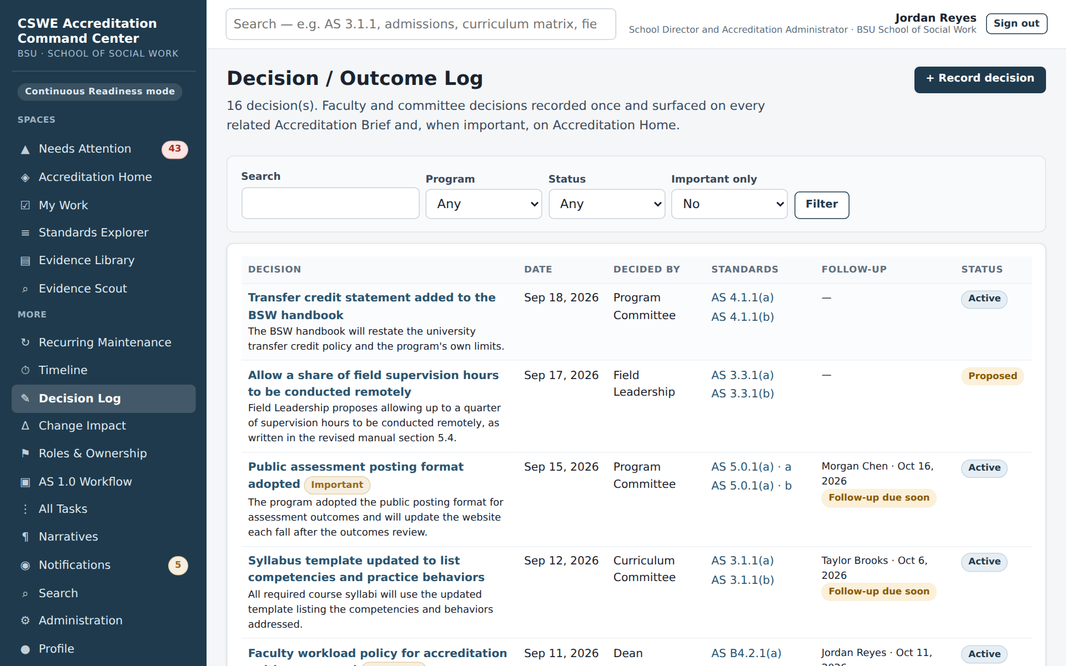
Task: Click the Recurring Maintenance refresh icon
Action: pos(25,342)
